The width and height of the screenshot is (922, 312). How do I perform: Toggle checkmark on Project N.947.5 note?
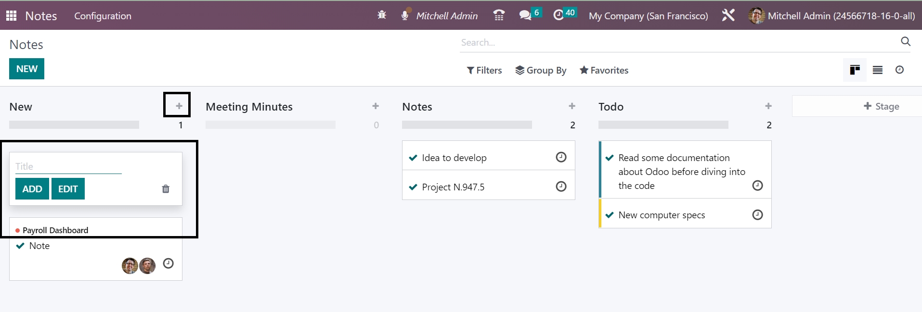413,187
